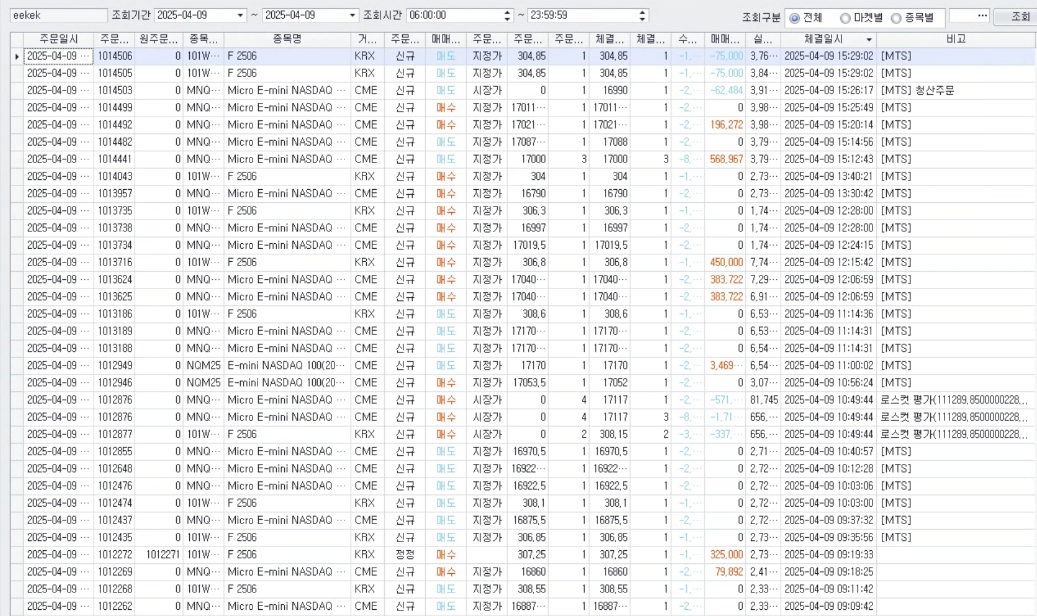Image resolution: width=1037 pixels, height=616 pixels.
Task: Select order number 1014043 cell
Action: (x=114, y=176)
